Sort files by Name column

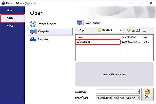point(98,37)
